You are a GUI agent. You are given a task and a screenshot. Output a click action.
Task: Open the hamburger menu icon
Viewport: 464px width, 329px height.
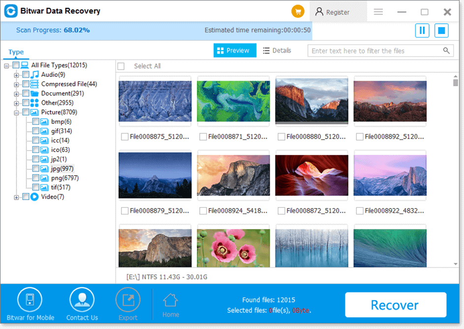(x=378, y=12)
